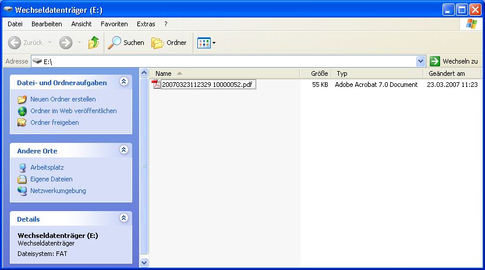
Task: Click the task pane scrollbar down arrow
Action: pyautogui.click(x=144, y=262)
